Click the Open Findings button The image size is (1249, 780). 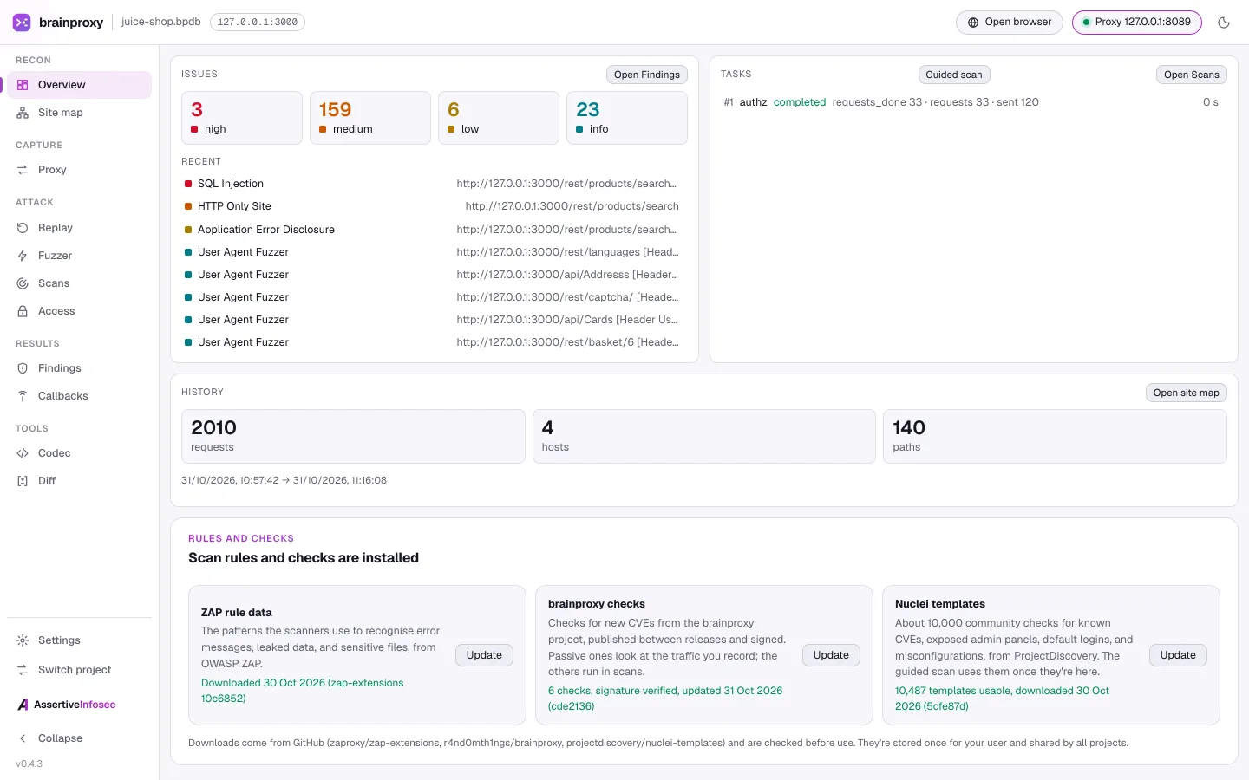pyautogui.click(x=646, y=75)
